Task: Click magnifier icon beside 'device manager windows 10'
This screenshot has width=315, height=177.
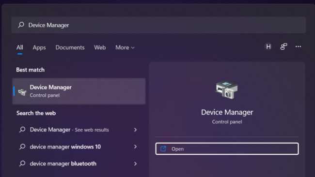Action: pyautogui.click(x=22, y=147)
